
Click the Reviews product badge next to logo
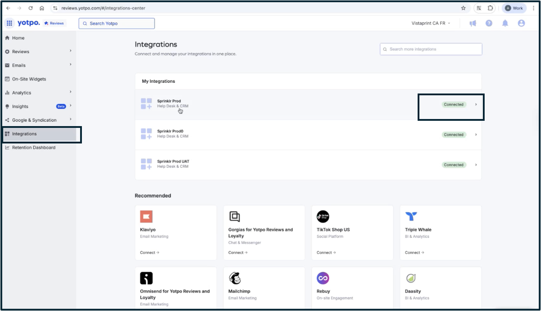click(54, 23)
